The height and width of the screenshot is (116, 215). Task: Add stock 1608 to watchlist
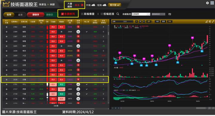[7, 51]
